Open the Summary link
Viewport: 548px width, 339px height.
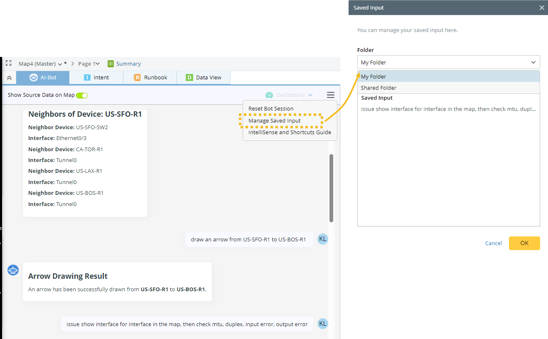click(x=128, y=64)
